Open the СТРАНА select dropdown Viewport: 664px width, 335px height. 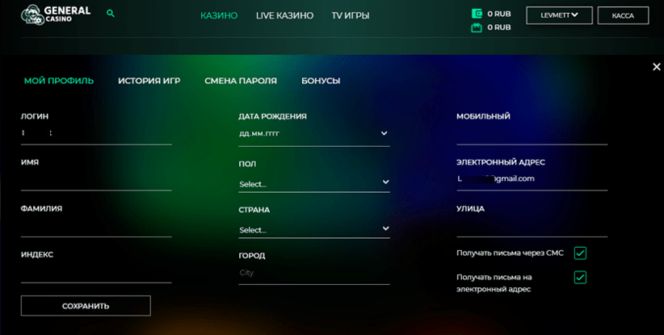coord(313,230)
